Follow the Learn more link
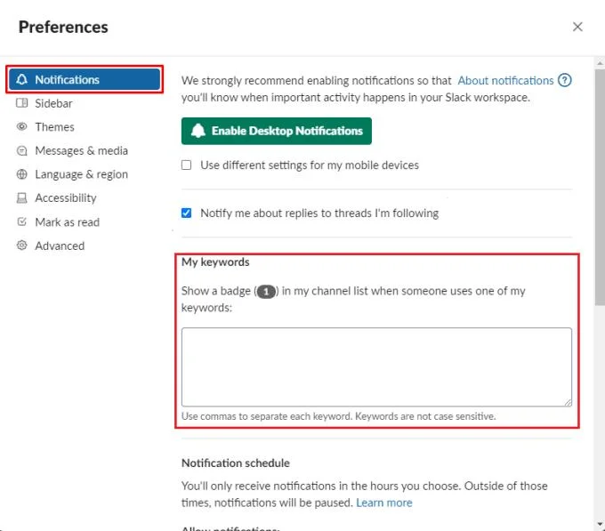This screenshot has width=605, height=531. pos(384,503)
